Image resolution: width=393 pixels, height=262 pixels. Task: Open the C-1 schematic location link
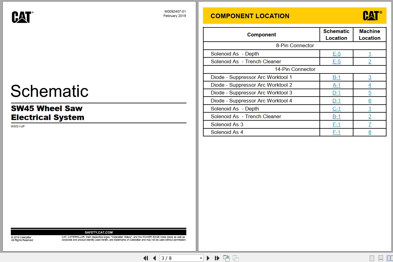click(x=336, y=109)
